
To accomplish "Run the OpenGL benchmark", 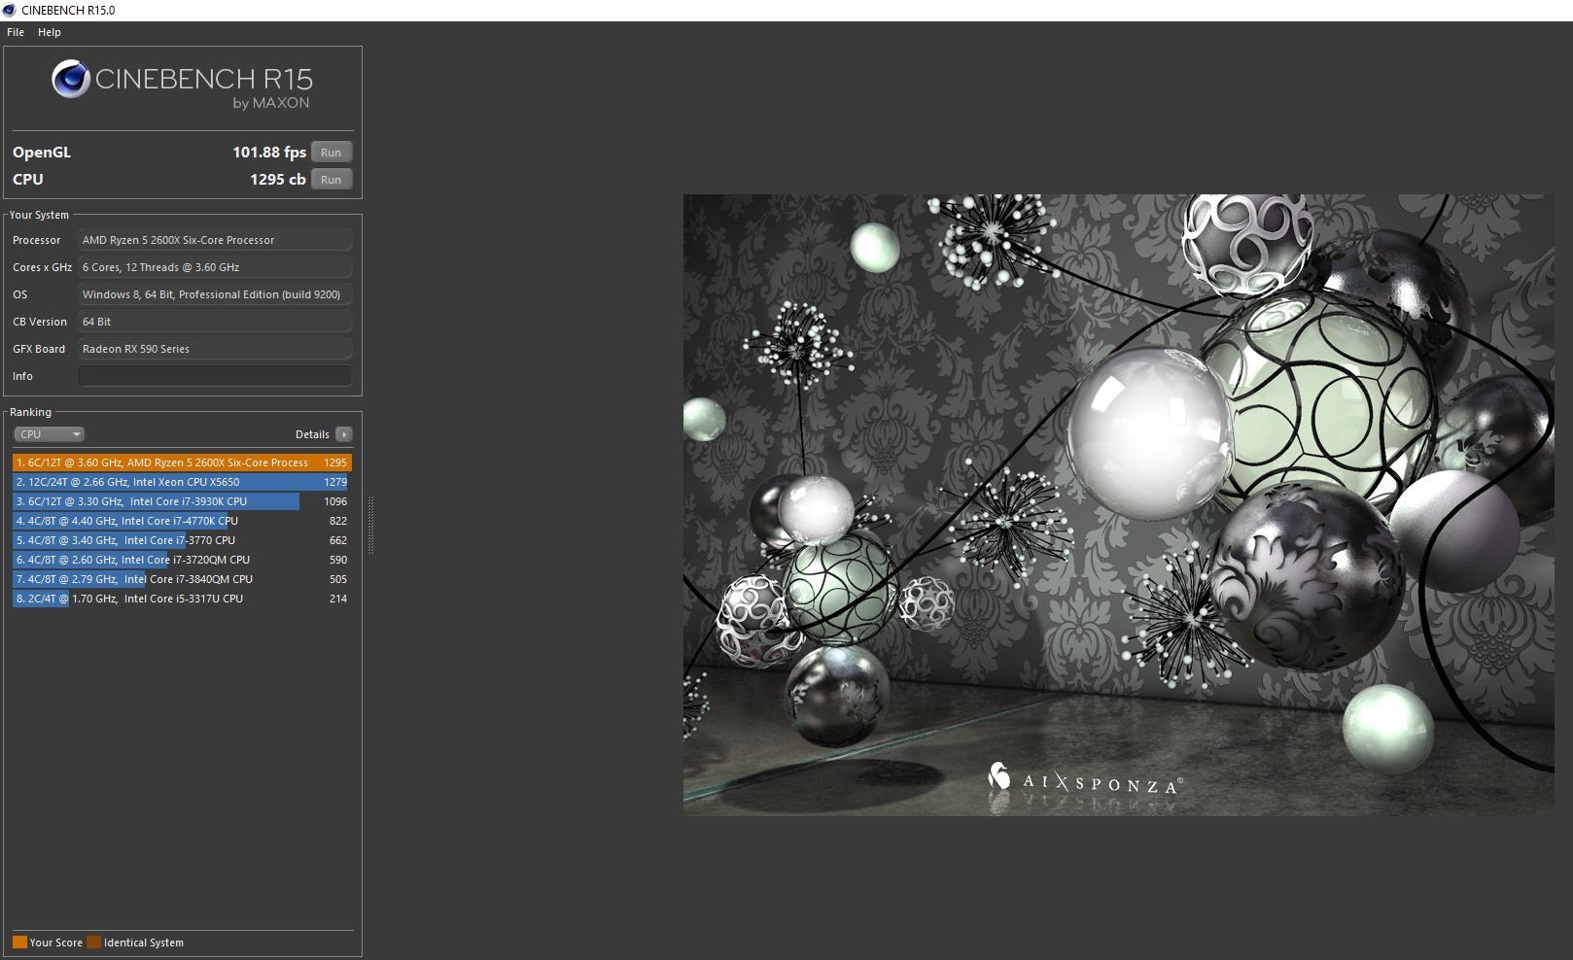I will point(331,153).
